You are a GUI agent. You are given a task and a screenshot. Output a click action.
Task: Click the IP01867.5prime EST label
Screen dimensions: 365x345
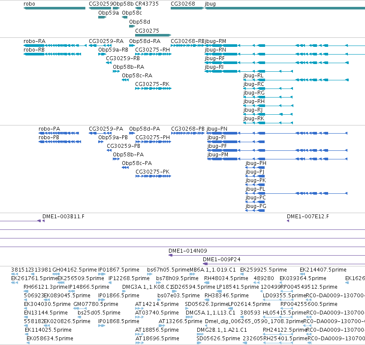pos(119,270)
